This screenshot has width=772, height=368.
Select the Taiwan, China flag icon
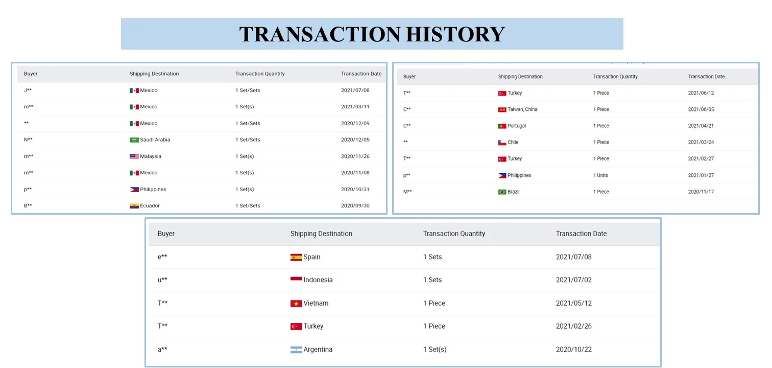tap(502, 109)
